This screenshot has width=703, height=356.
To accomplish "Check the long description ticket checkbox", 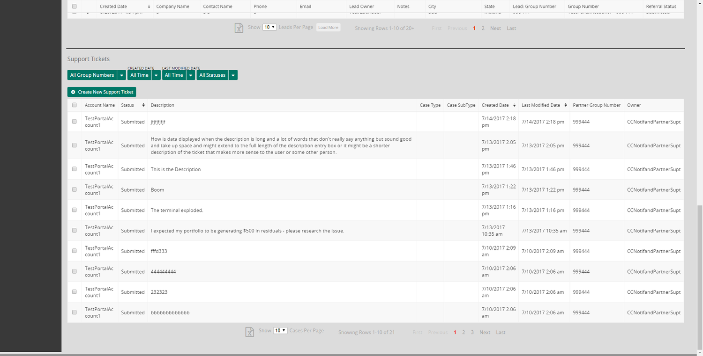I will [x=74, y=145].
